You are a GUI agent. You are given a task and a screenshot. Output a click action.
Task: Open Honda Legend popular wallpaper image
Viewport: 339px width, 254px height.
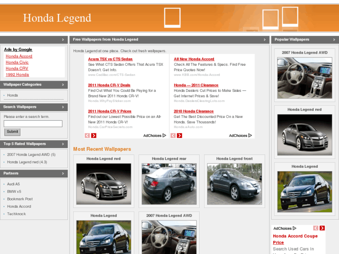click(x=304, y=192)
